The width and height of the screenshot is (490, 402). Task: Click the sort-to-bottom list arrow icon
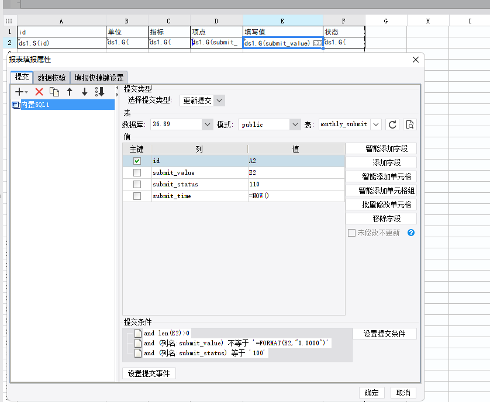100,92
